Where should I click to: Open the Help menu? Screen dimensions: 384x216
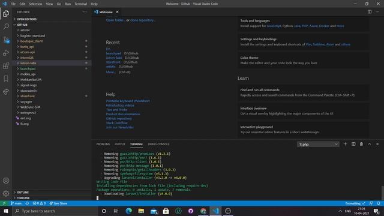[94, 4]
